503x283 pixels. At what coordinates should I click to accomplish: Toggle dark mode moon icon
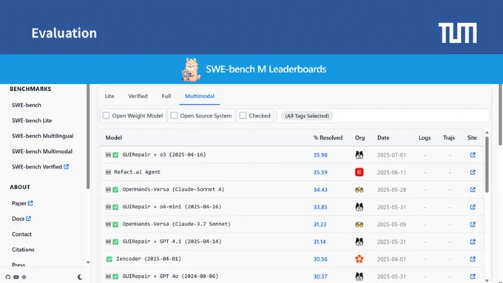80,277
